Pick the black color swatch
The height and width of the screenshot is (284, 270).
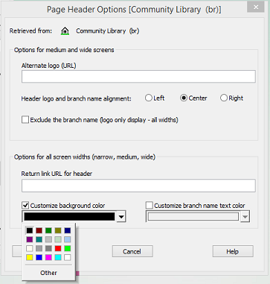click(30, 230)
